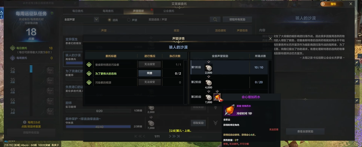The image size is (362, 147).
Task: Select the 声望 radio button
Action: (x=129, y=20)
